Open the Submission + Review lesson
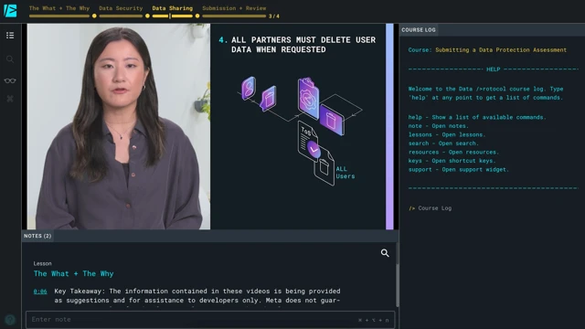Viewport: 585px width, 329px height. point(234,8)
